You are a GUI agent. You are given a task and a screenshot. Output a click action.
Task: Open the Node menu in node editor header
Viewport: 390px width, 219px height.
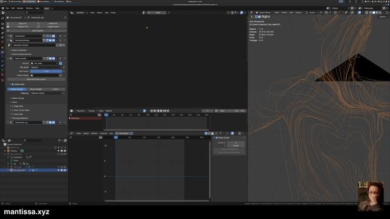pyautogui.click(x=113, y=12)
